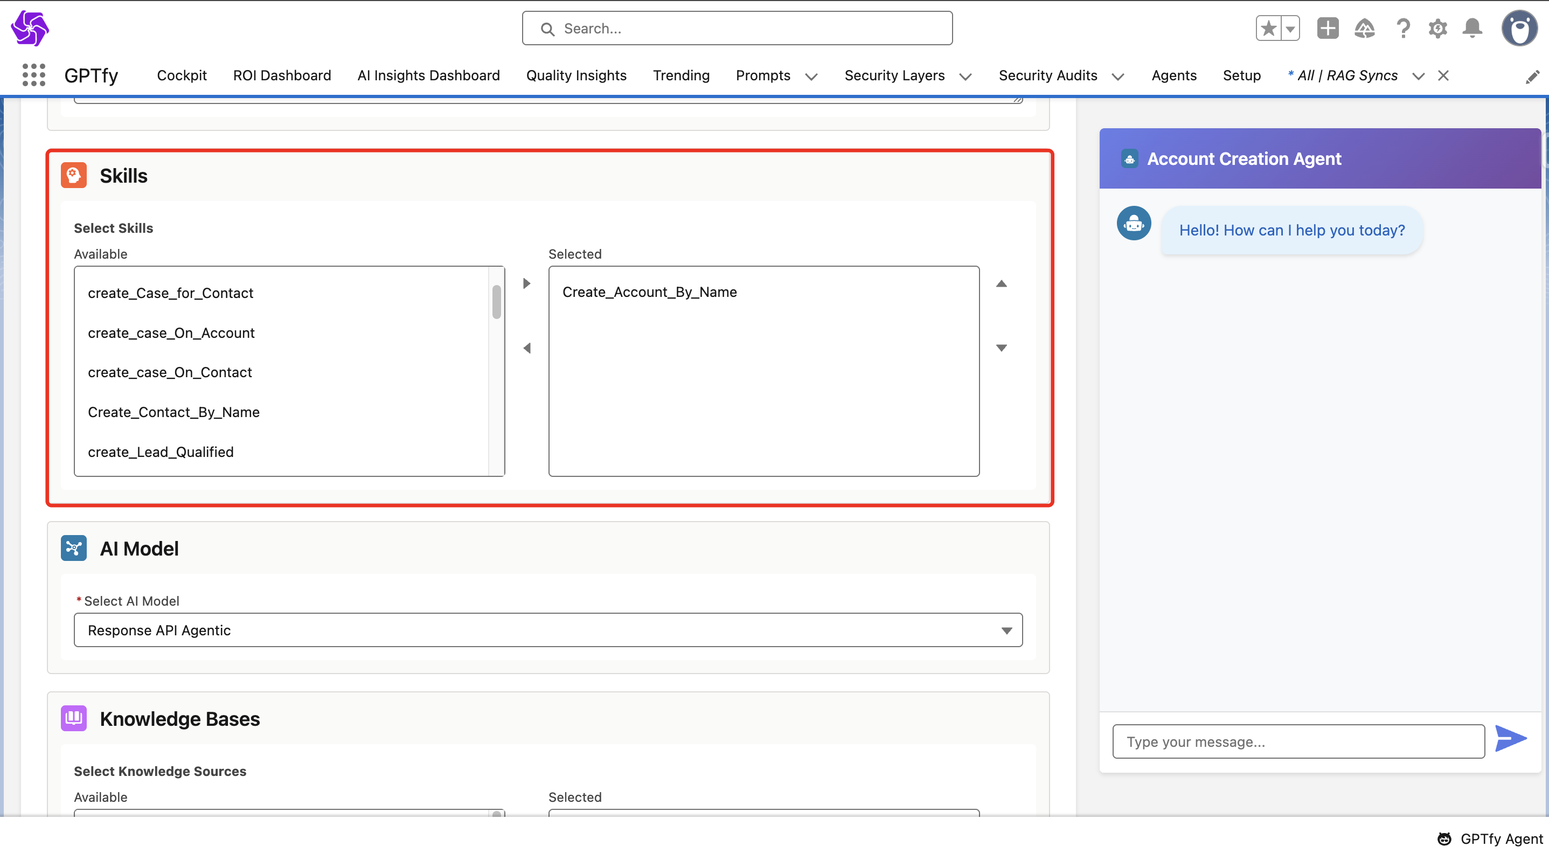Viewport: 1549px width, 860px height.
Task: Switch to the Cockpit tab
Action: tap(182, 75)
